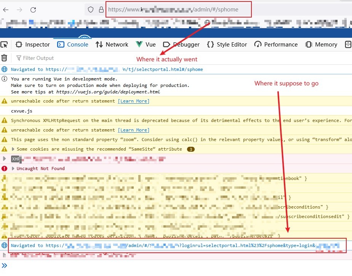Click the Style Editor braces icon

[x=210, y=45]
